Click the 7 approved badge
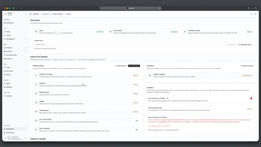261x147 pixels. tap(174, 32)
